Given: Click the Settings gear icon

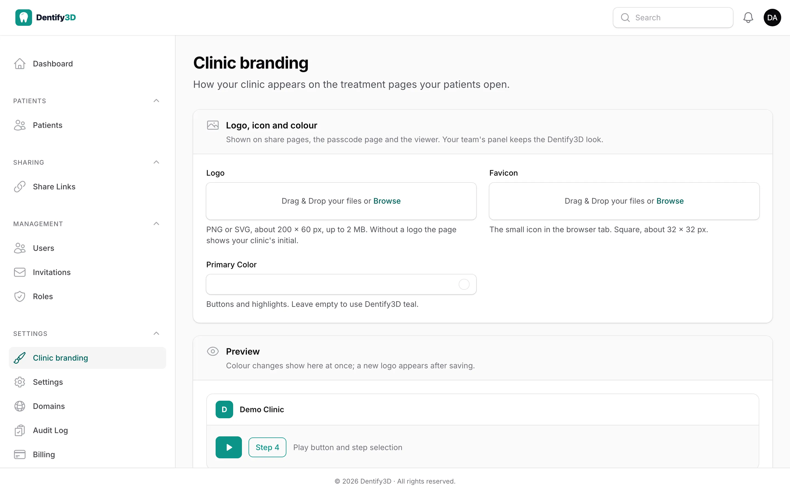Looking at the screenshot, I should coord(19,382).
